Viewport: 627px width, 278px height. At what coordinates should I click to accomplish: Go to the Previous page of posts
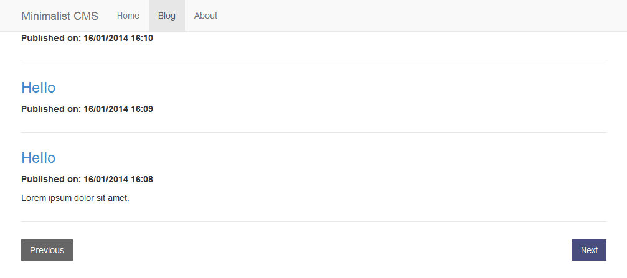point(47,250)
